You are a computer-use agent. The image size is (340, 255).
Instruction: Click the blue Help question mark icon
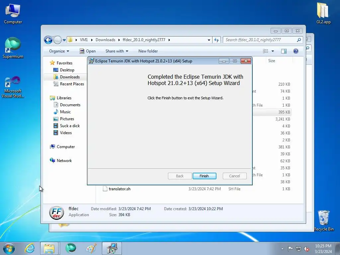coord(296,51)
